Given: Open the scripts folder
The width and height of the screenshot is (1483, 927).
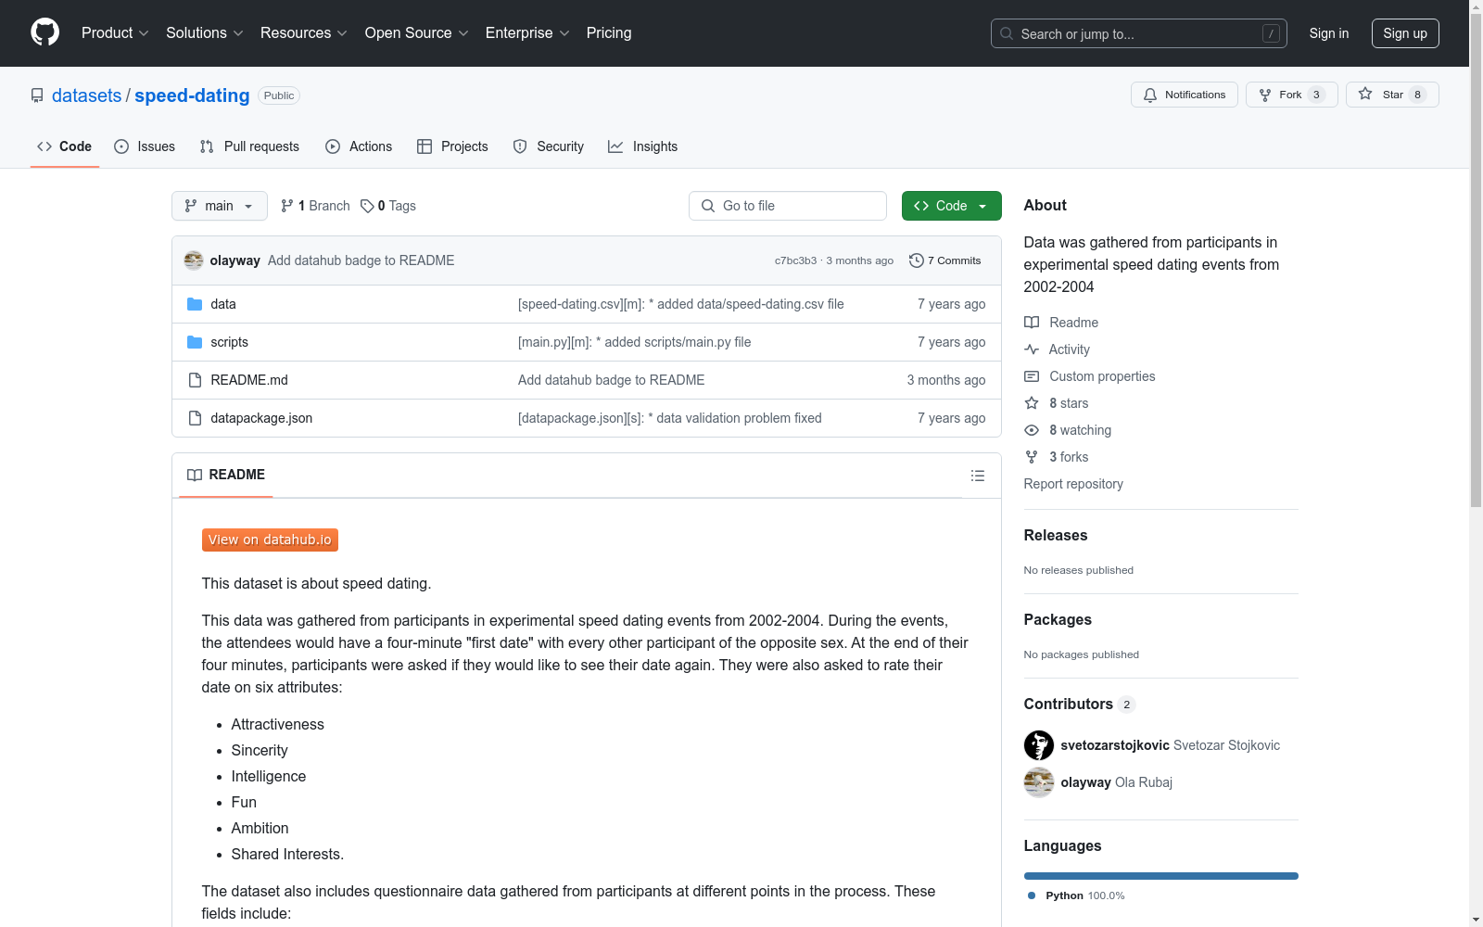Looking at the screenshot, I should (229, 342).
